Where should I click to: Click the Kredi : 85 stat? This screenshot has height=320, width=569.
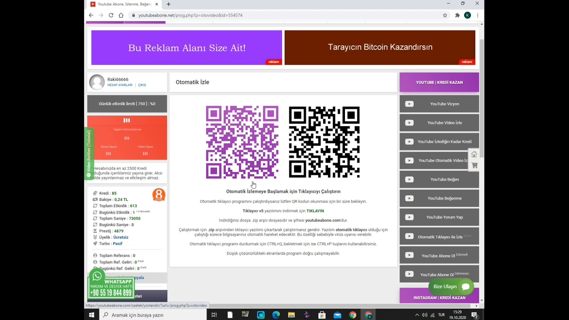coord(108,193)
